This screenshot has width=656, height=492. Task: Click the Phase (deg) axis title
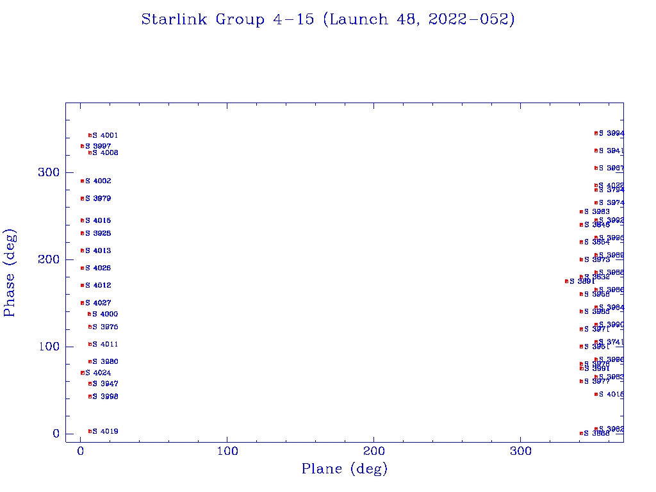pyautogui.click(x=10, y=273)
